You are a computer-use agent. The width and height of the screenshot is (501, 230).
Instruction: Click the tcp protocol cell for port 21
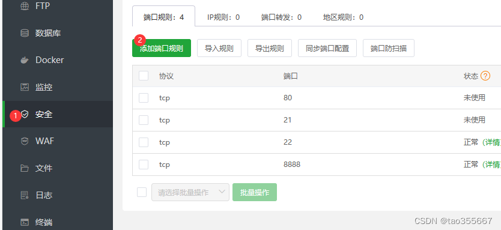[x=164, y=121]
